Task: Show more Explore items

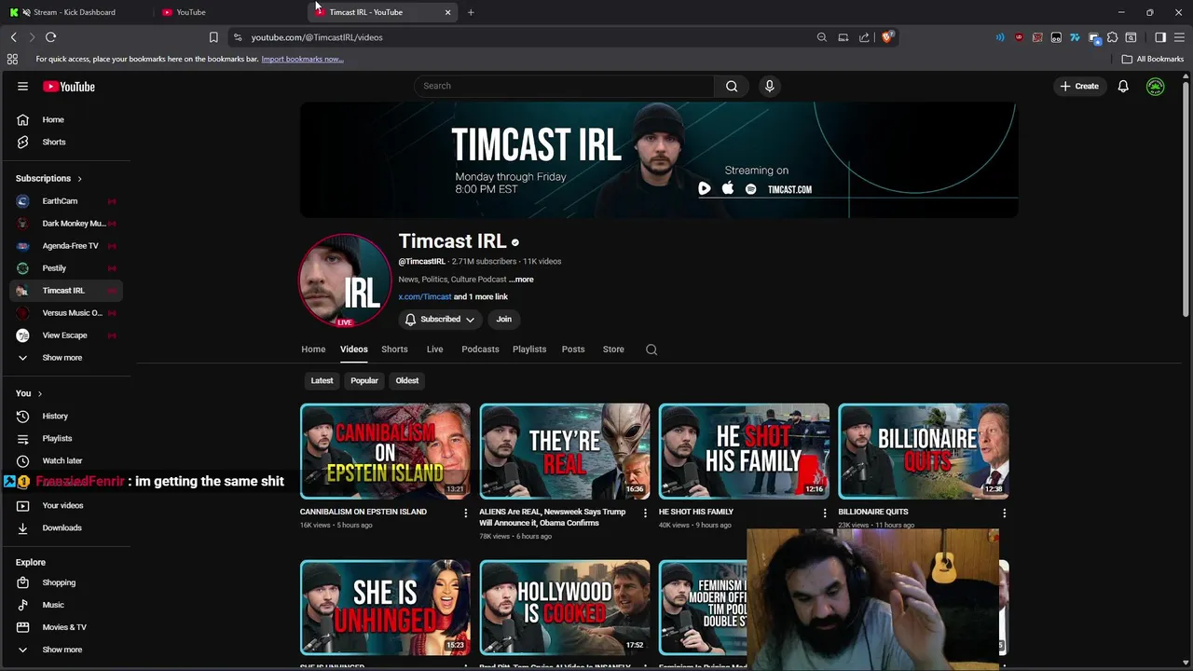Action: 62,650
